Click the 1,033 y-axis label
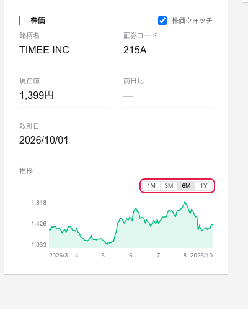The height and width of the screenshot is (309, 248). point(39,245)
